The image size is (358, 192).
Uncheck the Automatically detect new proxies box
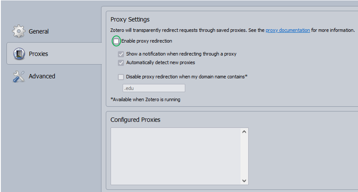click(121, 62)
